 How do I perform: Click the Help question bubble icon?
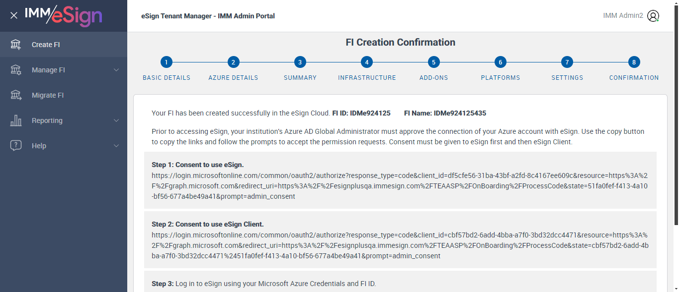click(x=16, y=146)
